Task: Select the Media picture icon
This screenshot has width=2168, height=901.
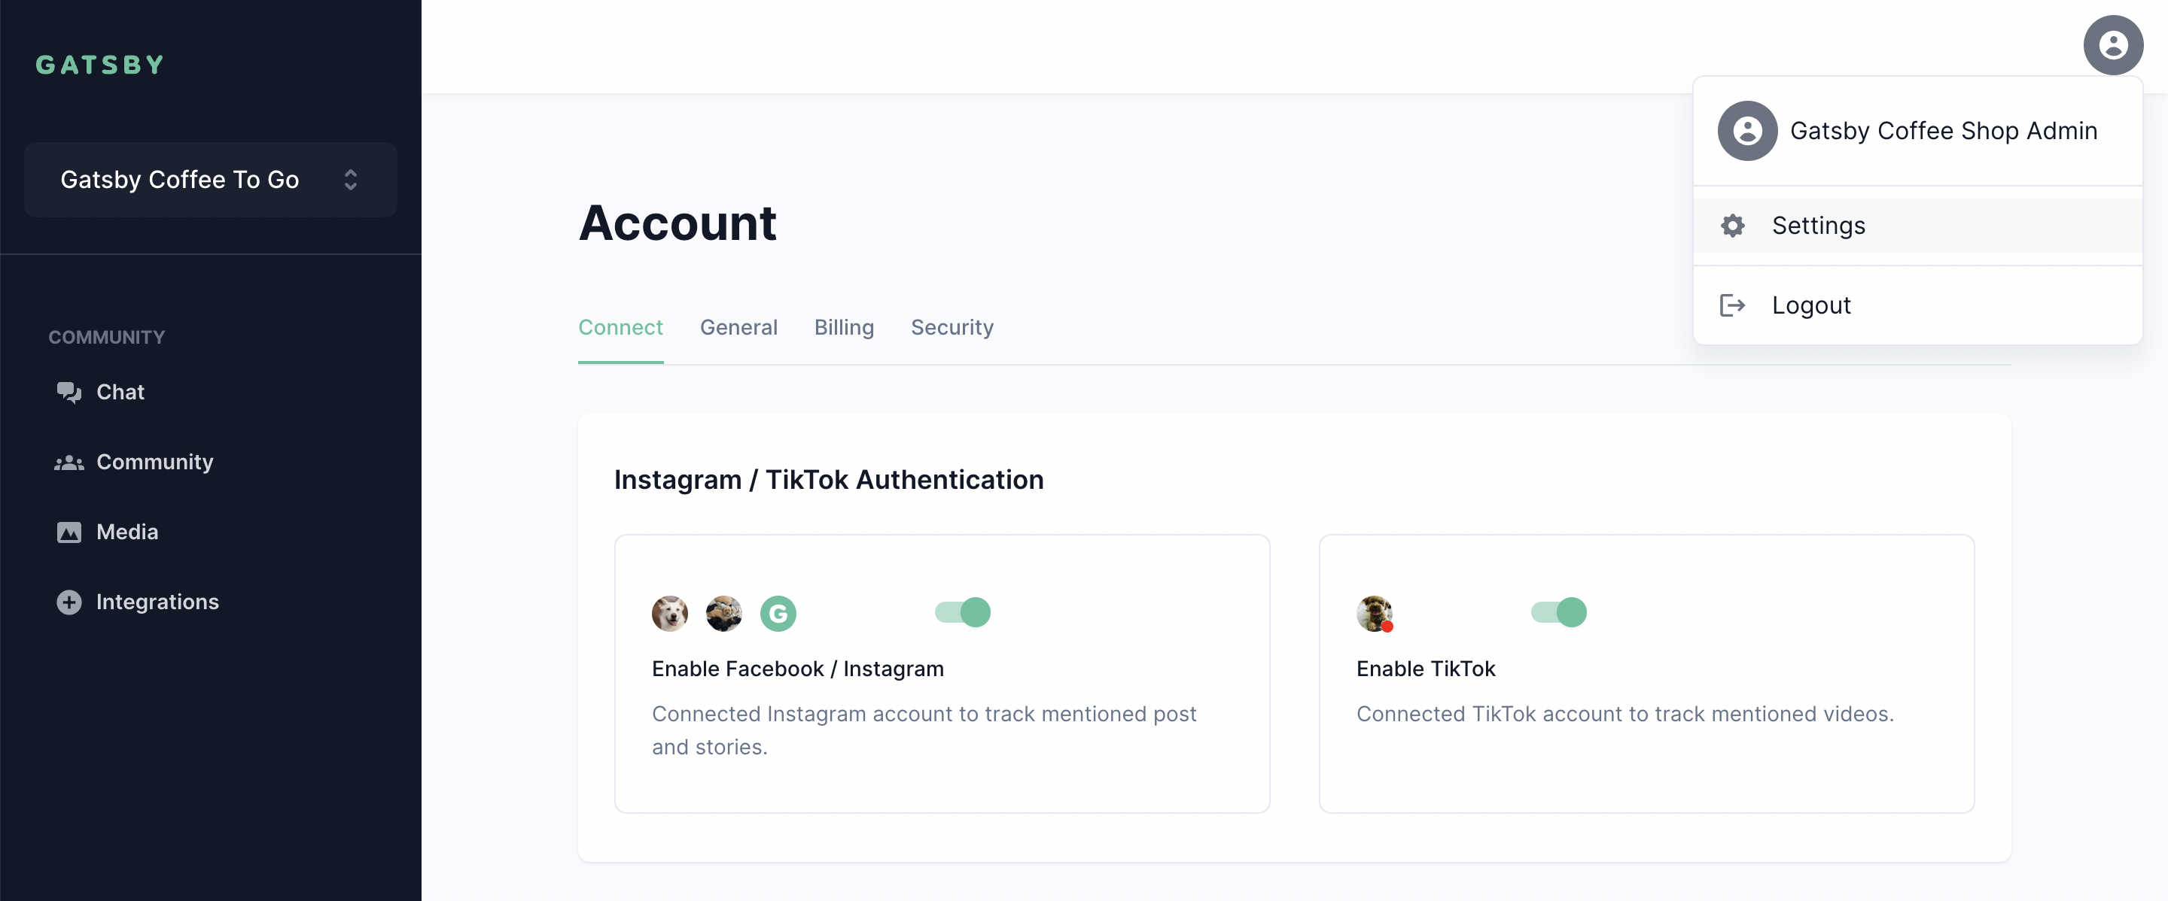Action: (69, 532)
